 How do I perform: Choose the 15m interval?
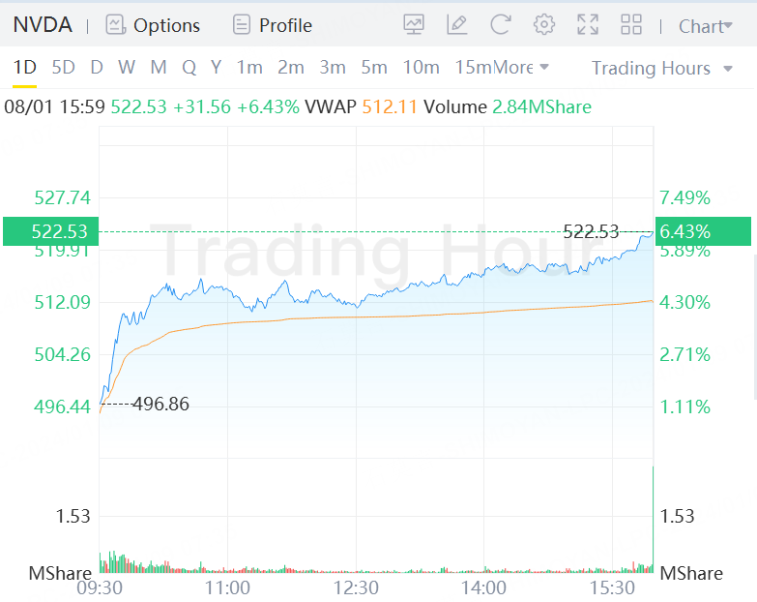pyautogui.click(x=473, y=68)
